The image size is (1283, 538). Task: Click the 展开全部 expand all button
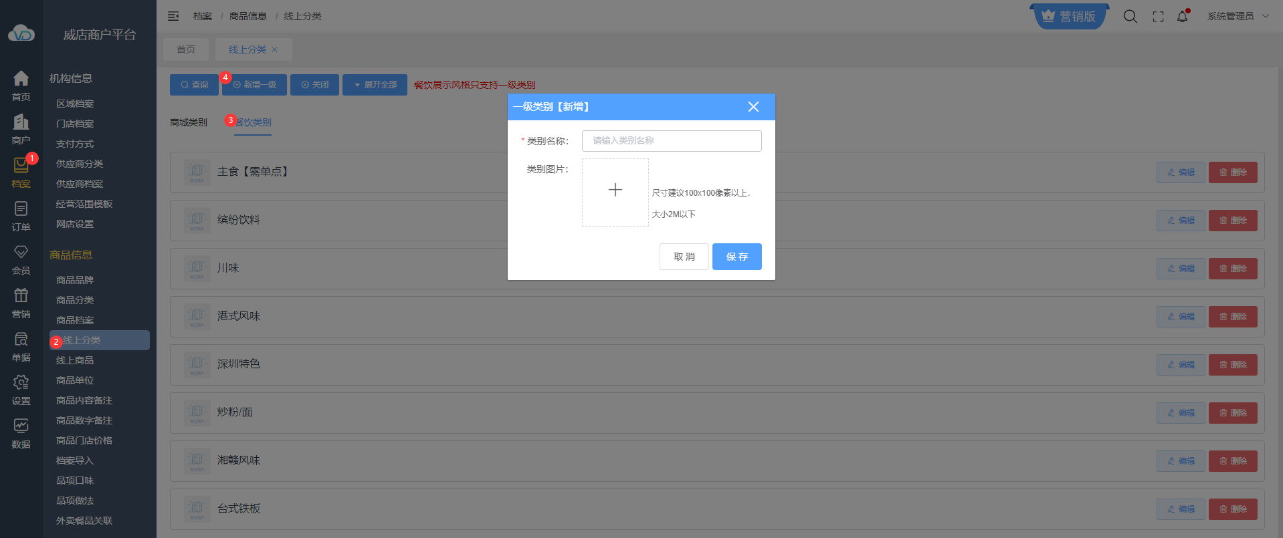(375, 85)
